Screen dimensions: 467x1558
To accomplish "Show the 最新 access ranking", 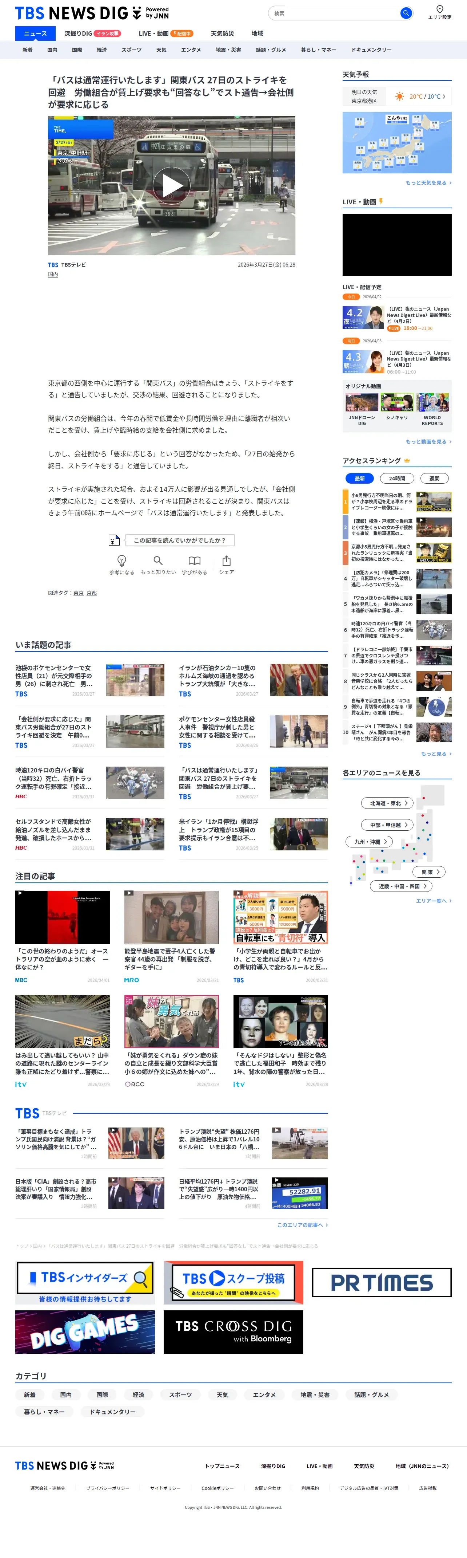I will click(359, 479).
